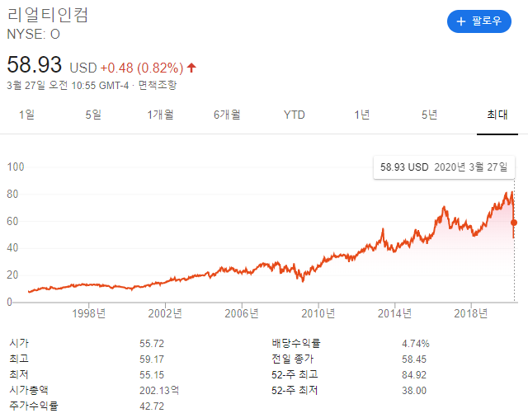This screenshot has height=418, width=528.
Task: Click the 시가총액 label
Action: (29, 391)
